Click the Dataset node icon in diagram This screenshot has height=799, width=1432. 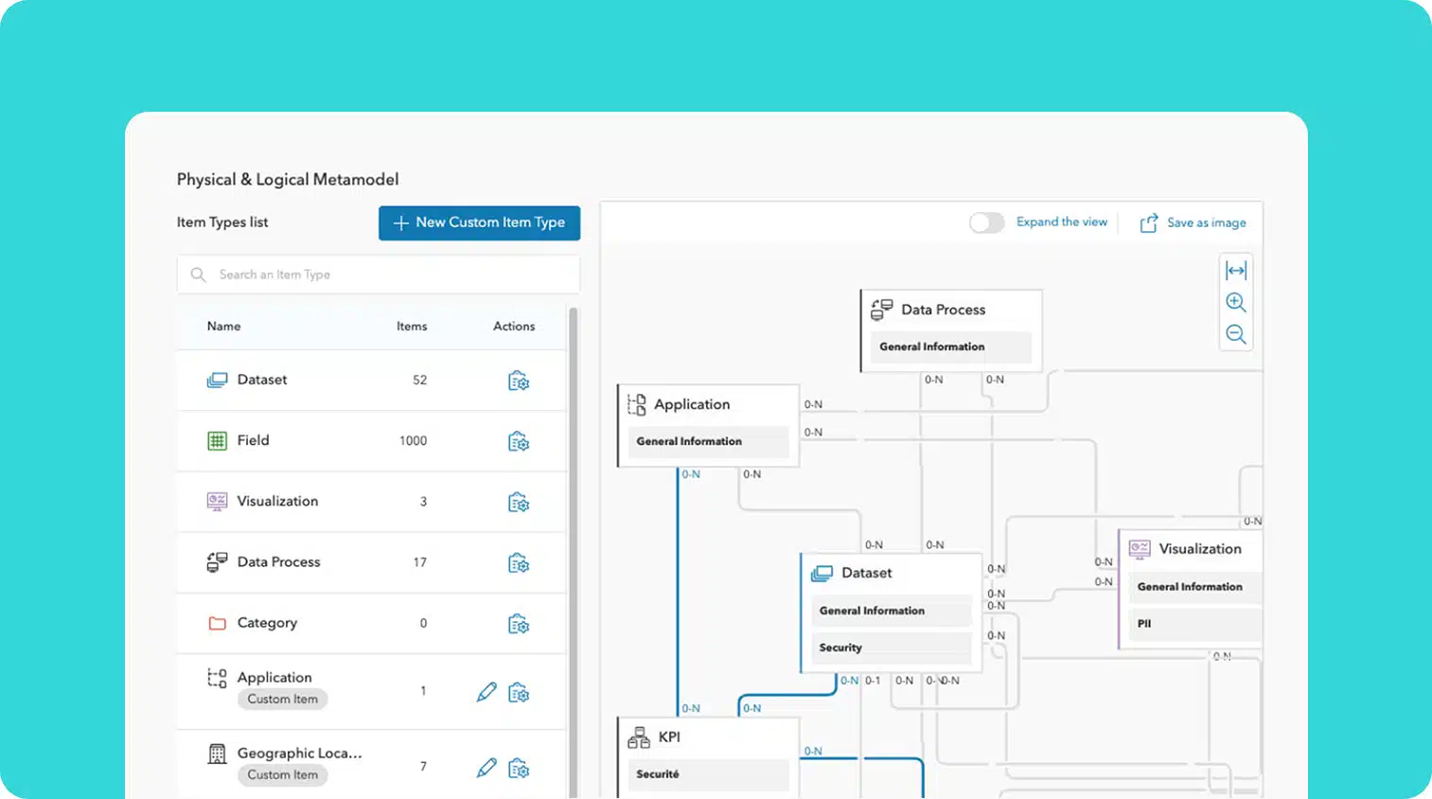coord(822,573)
